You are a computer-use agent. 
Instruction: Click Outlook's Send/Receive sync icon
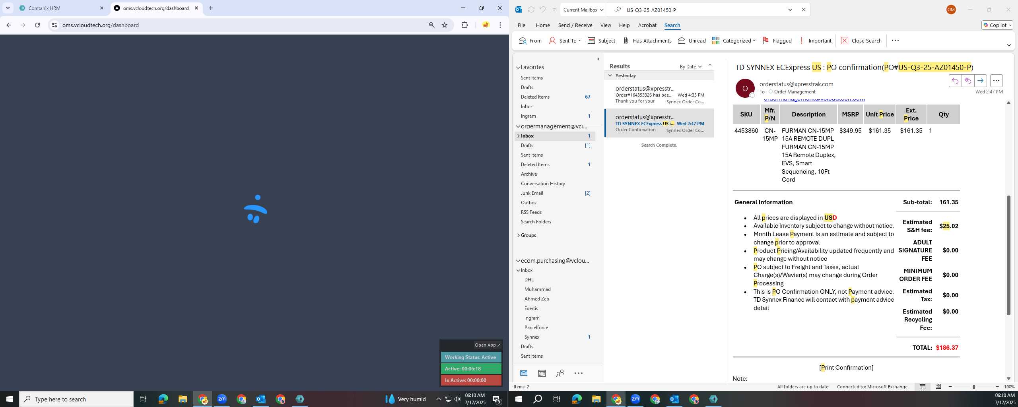531,10
